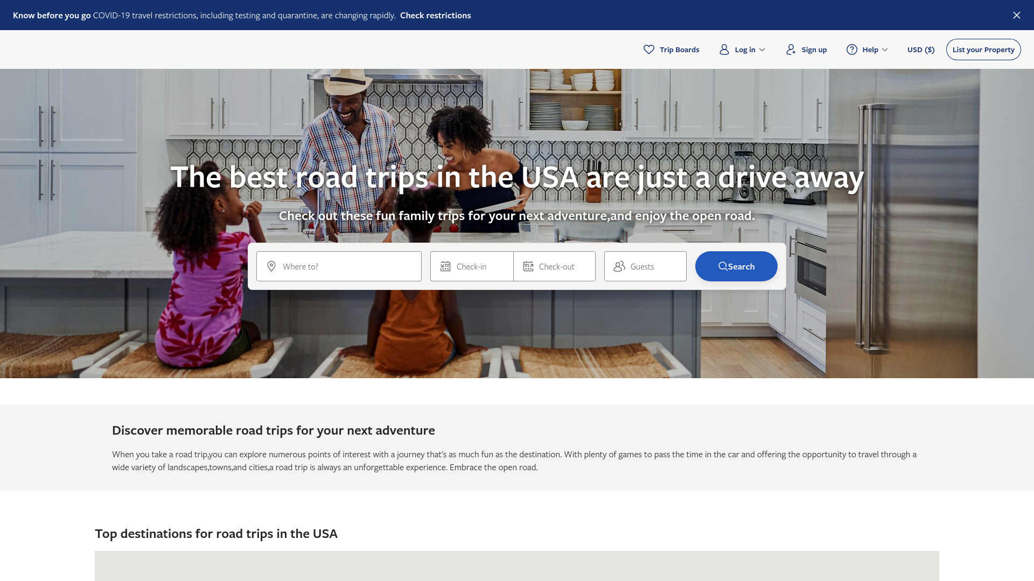This screenshot has width=1034, height=581.
Task: Click the blue Search button
Action: click(x=736, y=266)
